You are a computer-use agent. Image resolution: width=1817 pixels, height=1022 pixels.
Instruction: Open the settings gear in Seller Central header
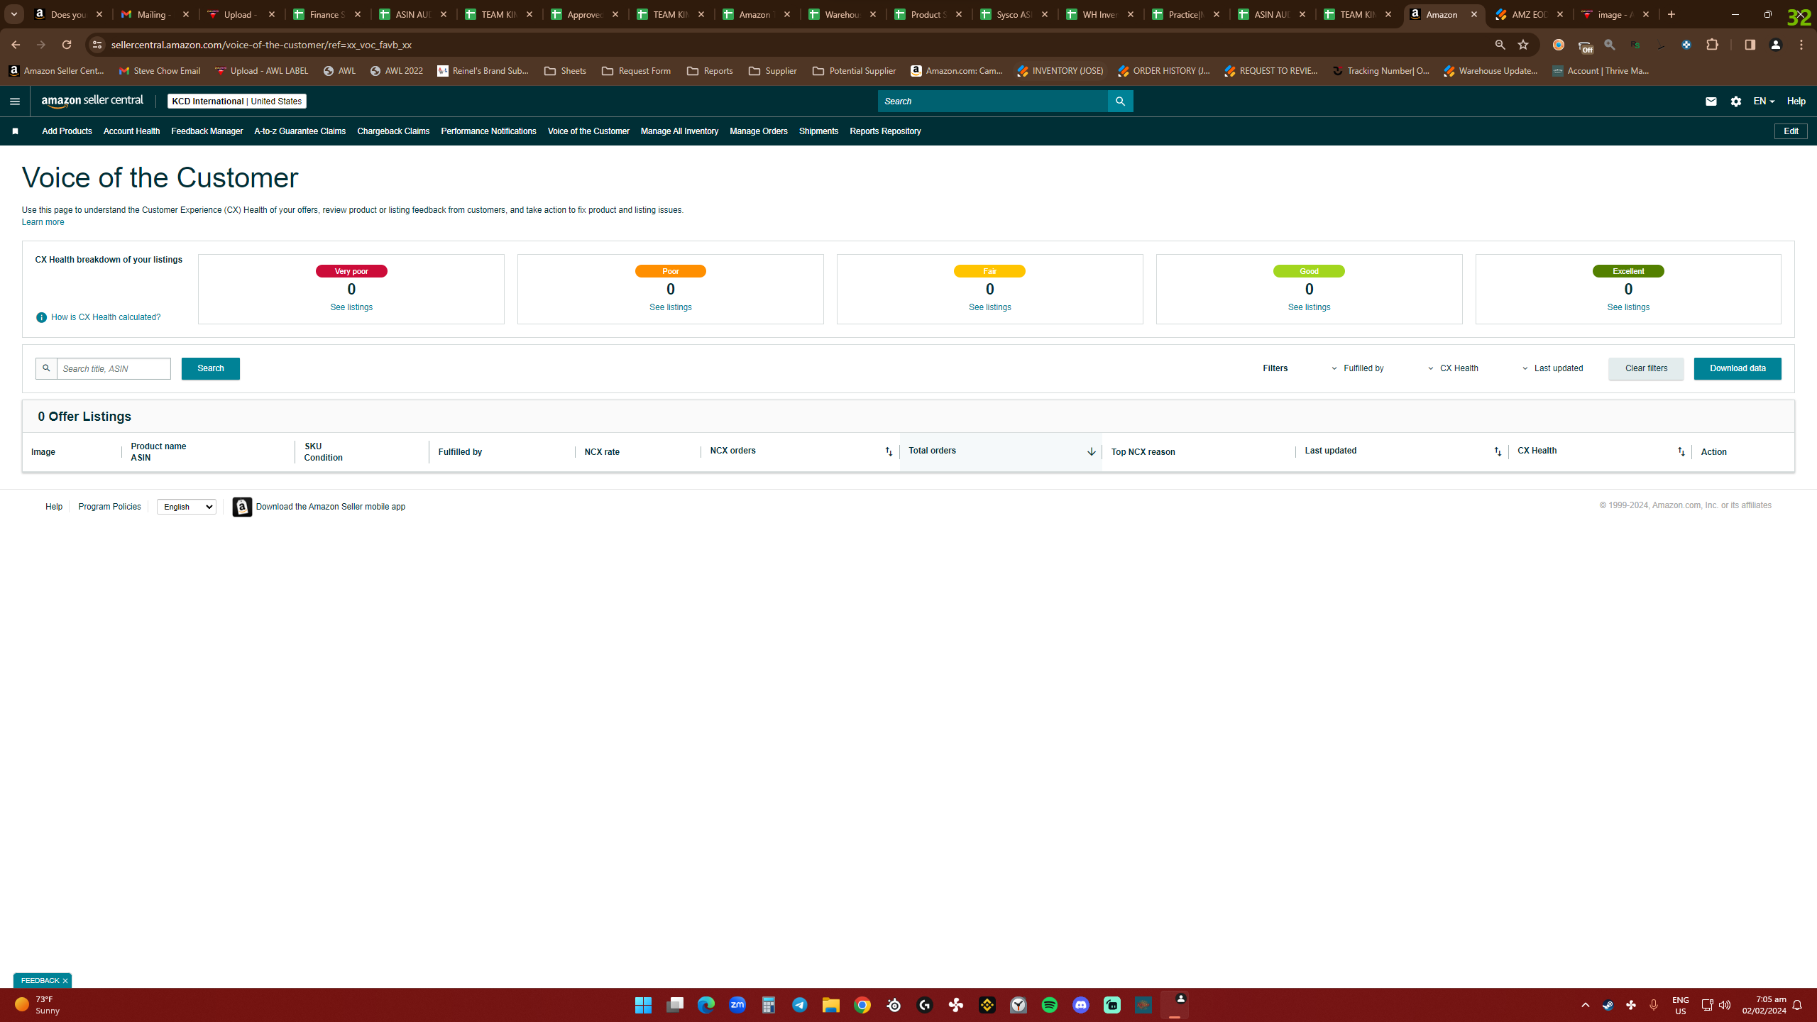pyautogui.click(x=1736, y=101)
